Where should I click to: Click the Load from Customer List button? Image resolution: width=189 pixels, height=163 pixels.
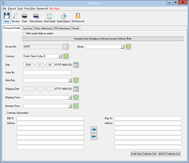pos(143,154)
